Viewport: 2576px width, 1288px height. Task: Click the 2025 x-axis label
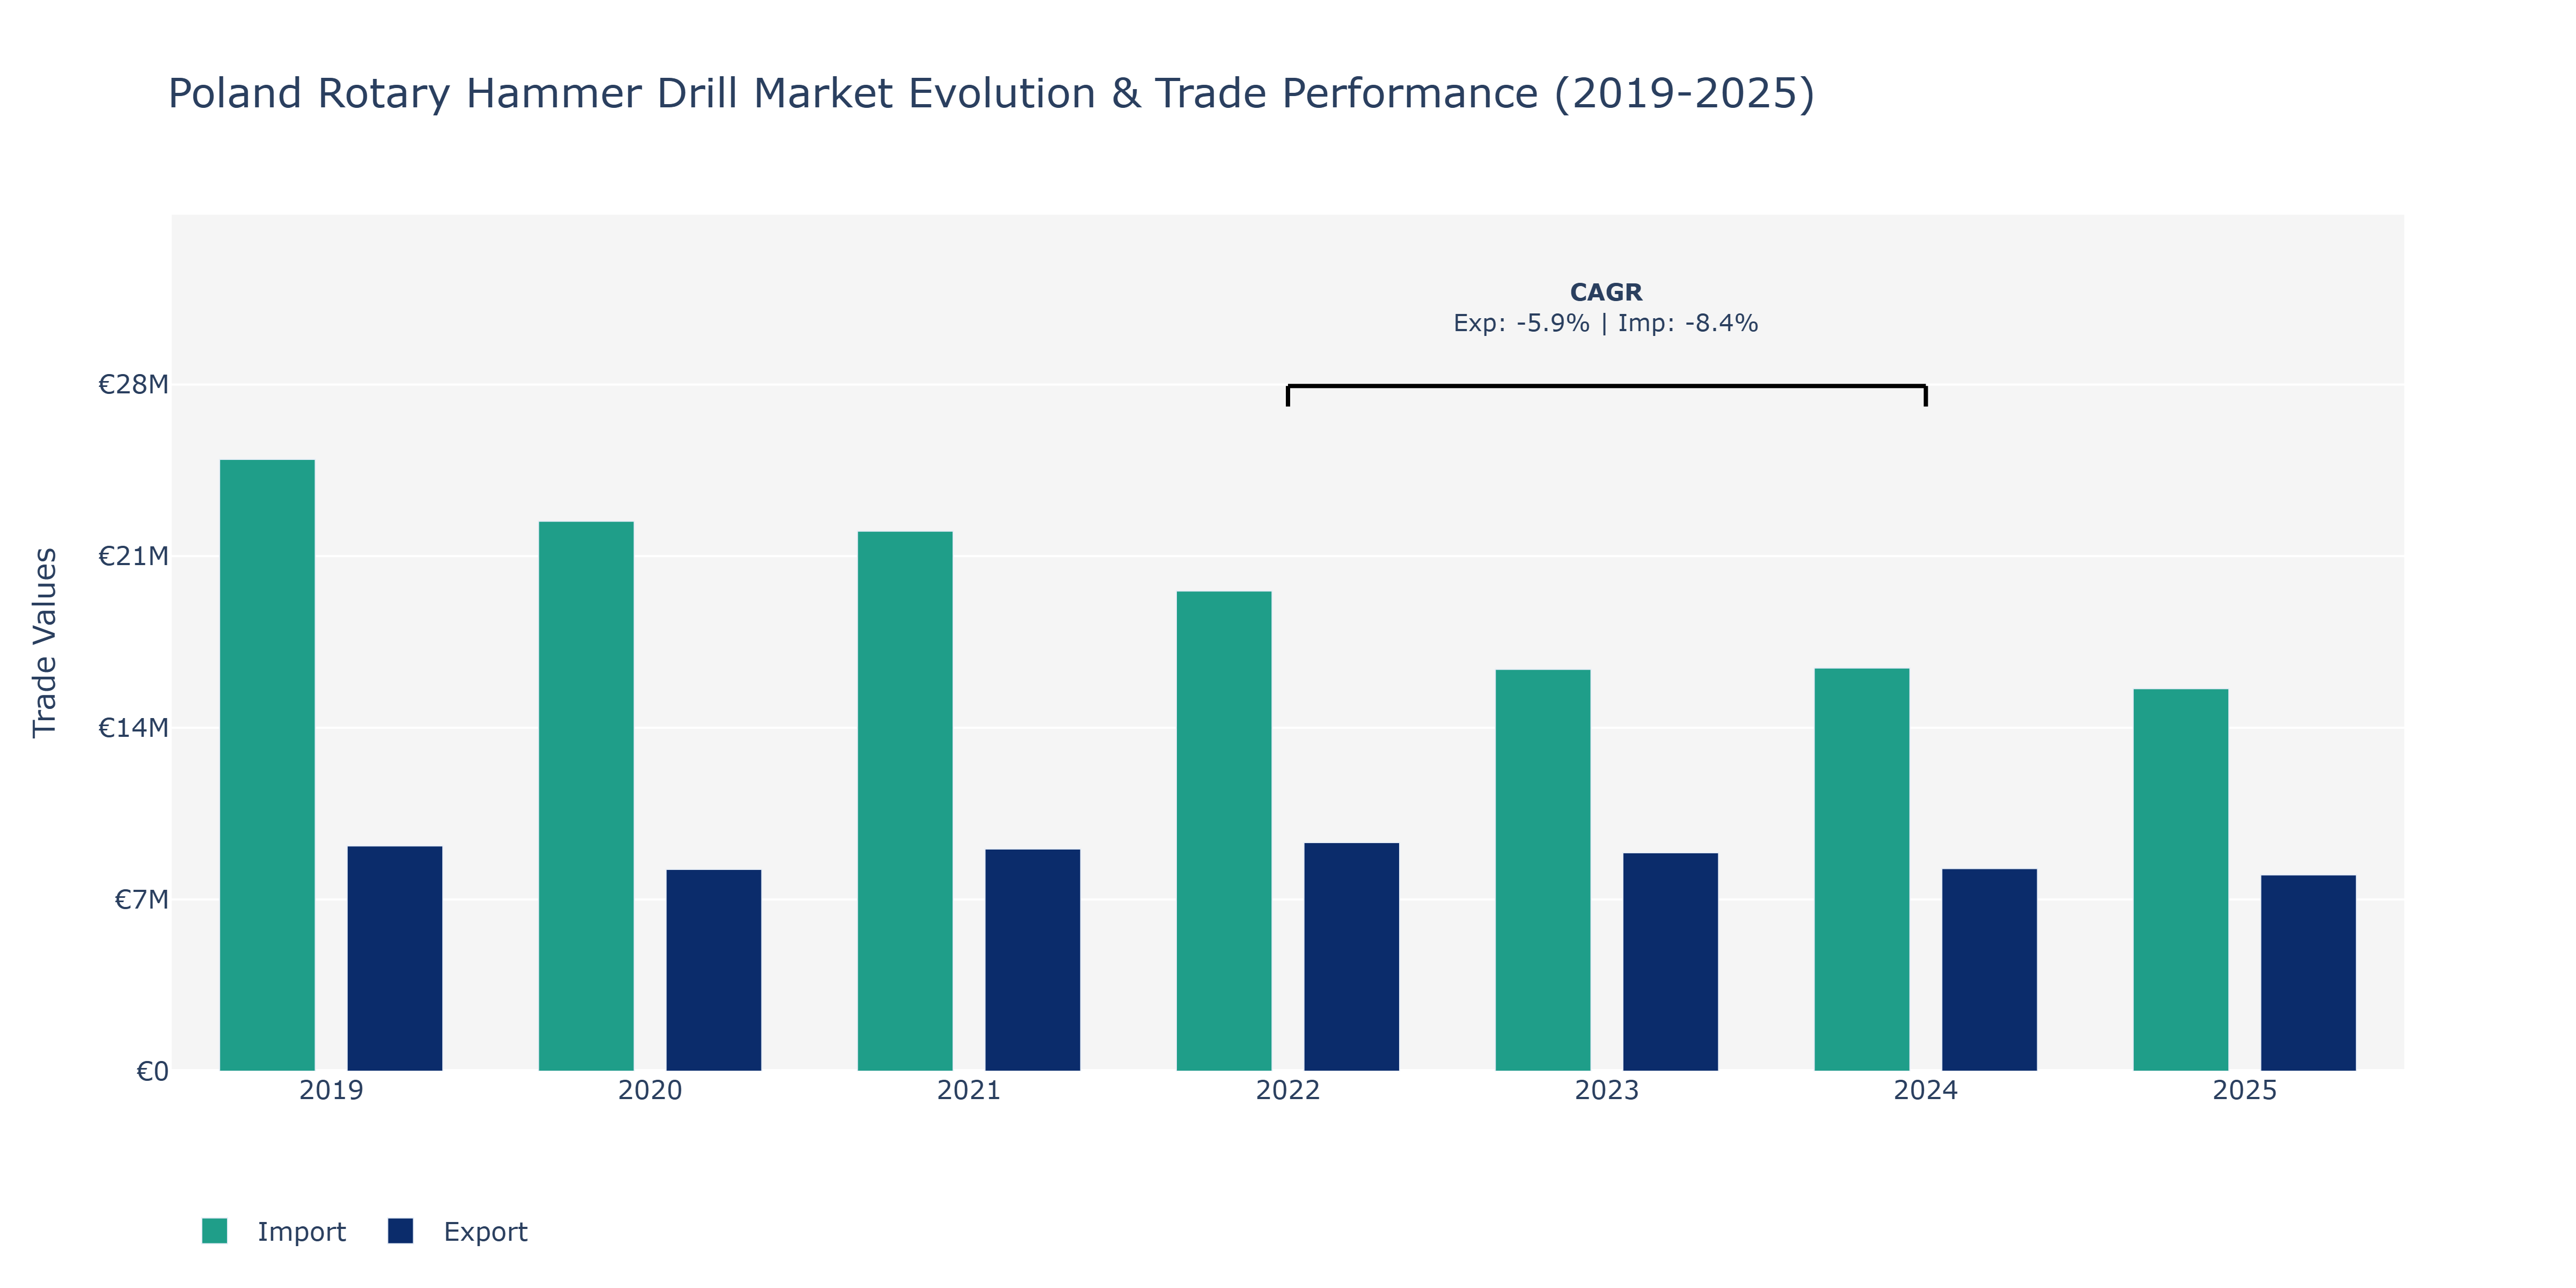coord(2245,1090)
